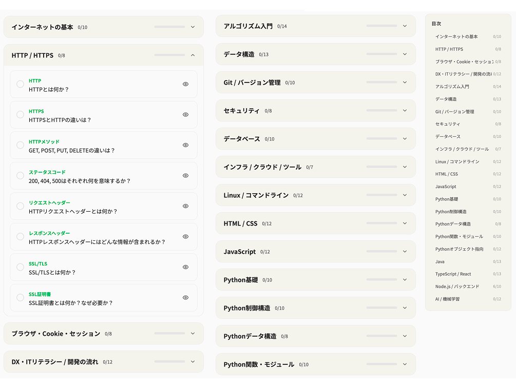The width and height of the screenshot is (516, 388).
Task: Expand the アルゴリズム入門 section
Action: [x=316, y=26]
